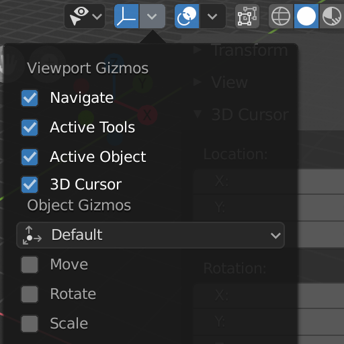This screenshot has height=344, width=344.
Task: Toggle X-Ray mode icon
Action: click(247, 16)
